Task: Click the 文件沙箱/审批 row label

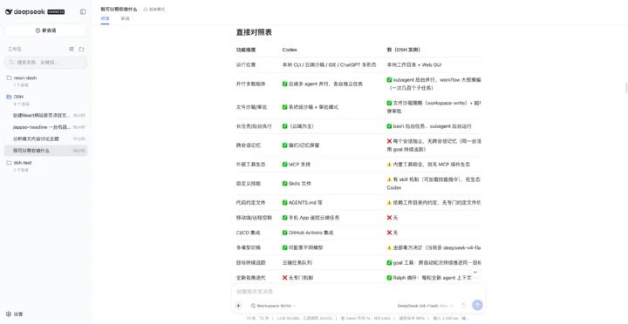Action: [251, 107]
